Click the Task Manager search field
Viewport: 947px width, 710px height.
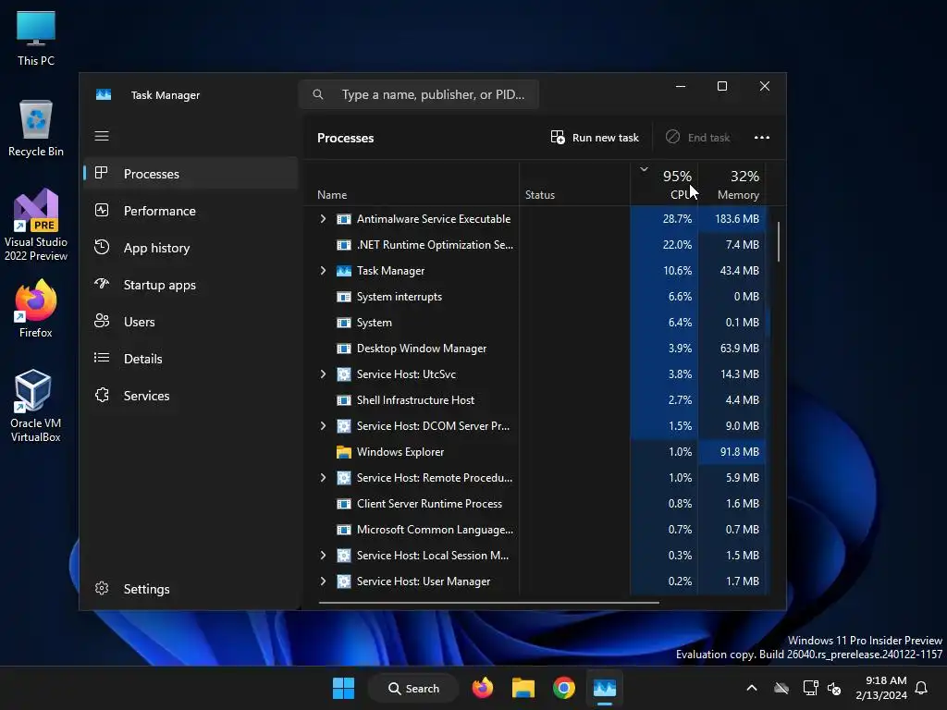tap(419, 94)
